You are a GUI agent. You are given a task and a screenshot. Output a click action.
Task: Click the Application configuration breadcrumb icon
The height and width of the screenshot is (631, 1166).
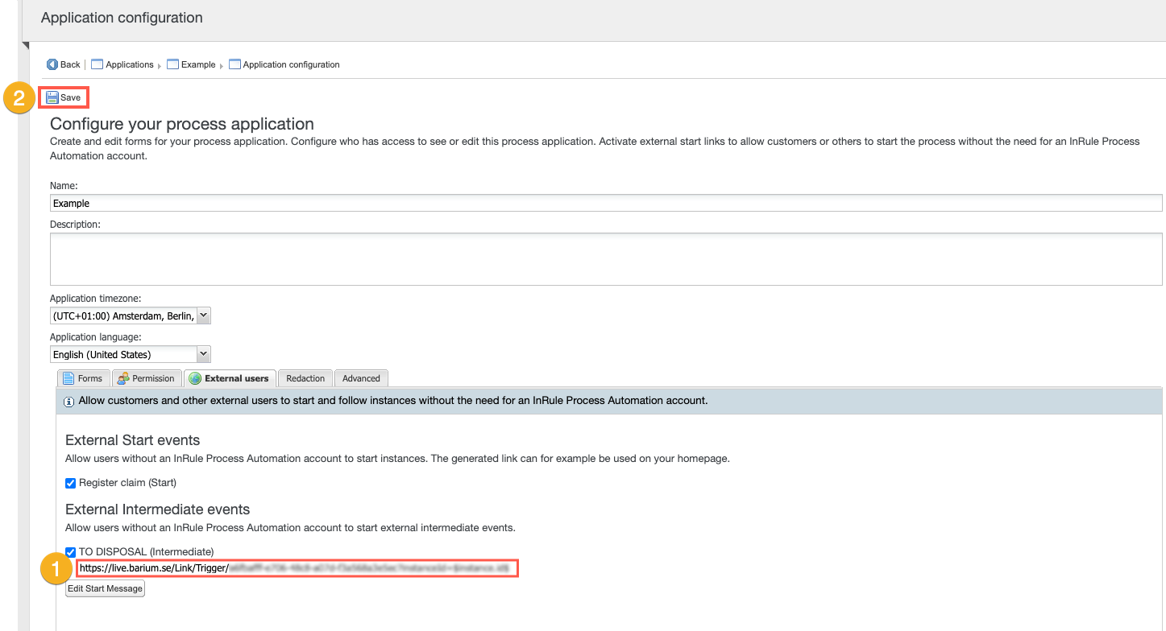click(235, 64)
